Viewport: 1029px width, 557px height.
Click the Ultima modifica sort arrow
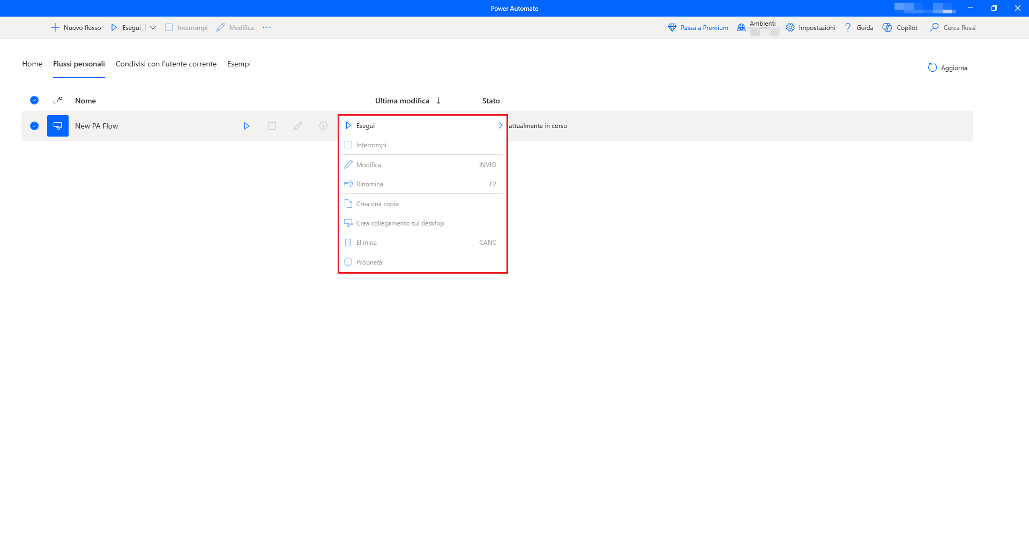pos(438,101)
